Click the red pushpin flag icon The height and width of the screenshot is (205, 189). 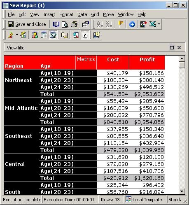pos(120,24)
